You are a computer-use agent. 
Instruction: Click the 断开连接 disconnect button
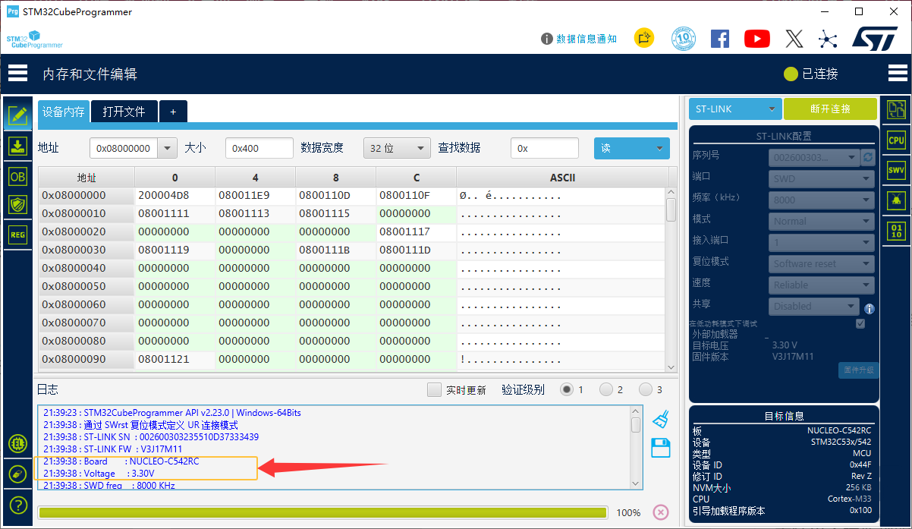(x=830, y=109)
